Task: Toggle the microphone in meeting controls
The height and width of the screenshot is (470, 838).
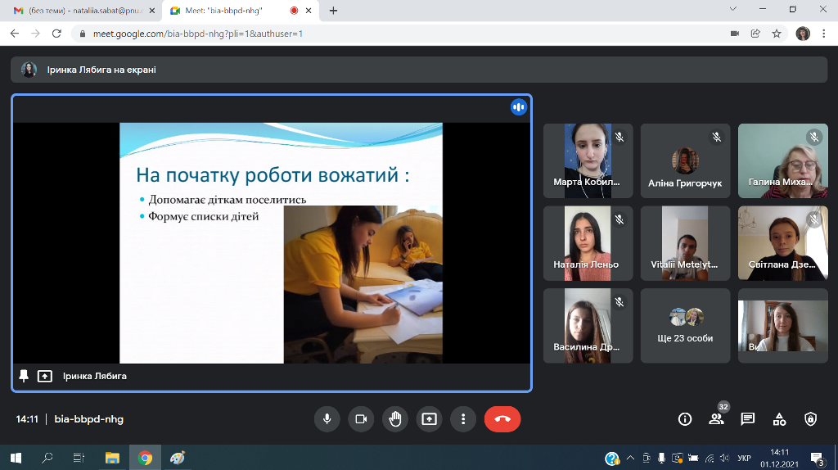Action: 327,419
